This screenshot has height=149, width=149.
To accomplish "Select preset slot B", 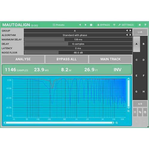I will [144, 44].
